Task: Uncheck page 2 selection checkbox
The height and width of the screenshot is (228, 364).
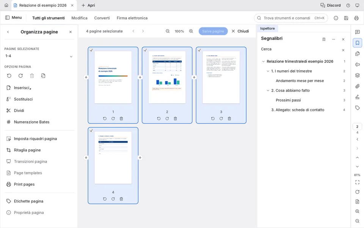Action: tap(145, 50)
